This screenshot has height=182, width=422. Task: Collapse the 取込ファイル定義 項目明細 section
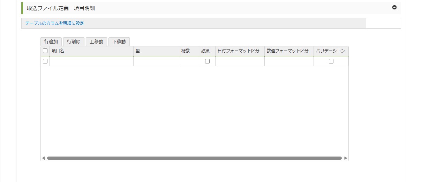[x=394, y=7]
